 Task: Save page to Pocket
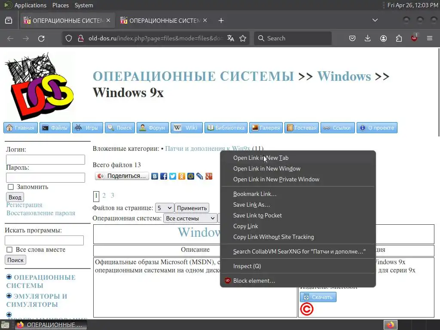point(352,38)
